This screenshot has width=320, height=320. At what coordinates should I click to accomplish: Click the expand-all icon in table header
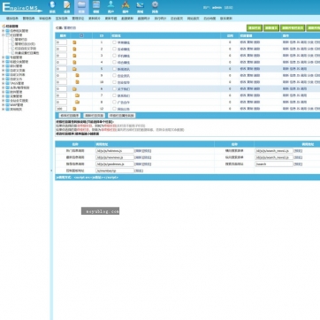[81, 35]
